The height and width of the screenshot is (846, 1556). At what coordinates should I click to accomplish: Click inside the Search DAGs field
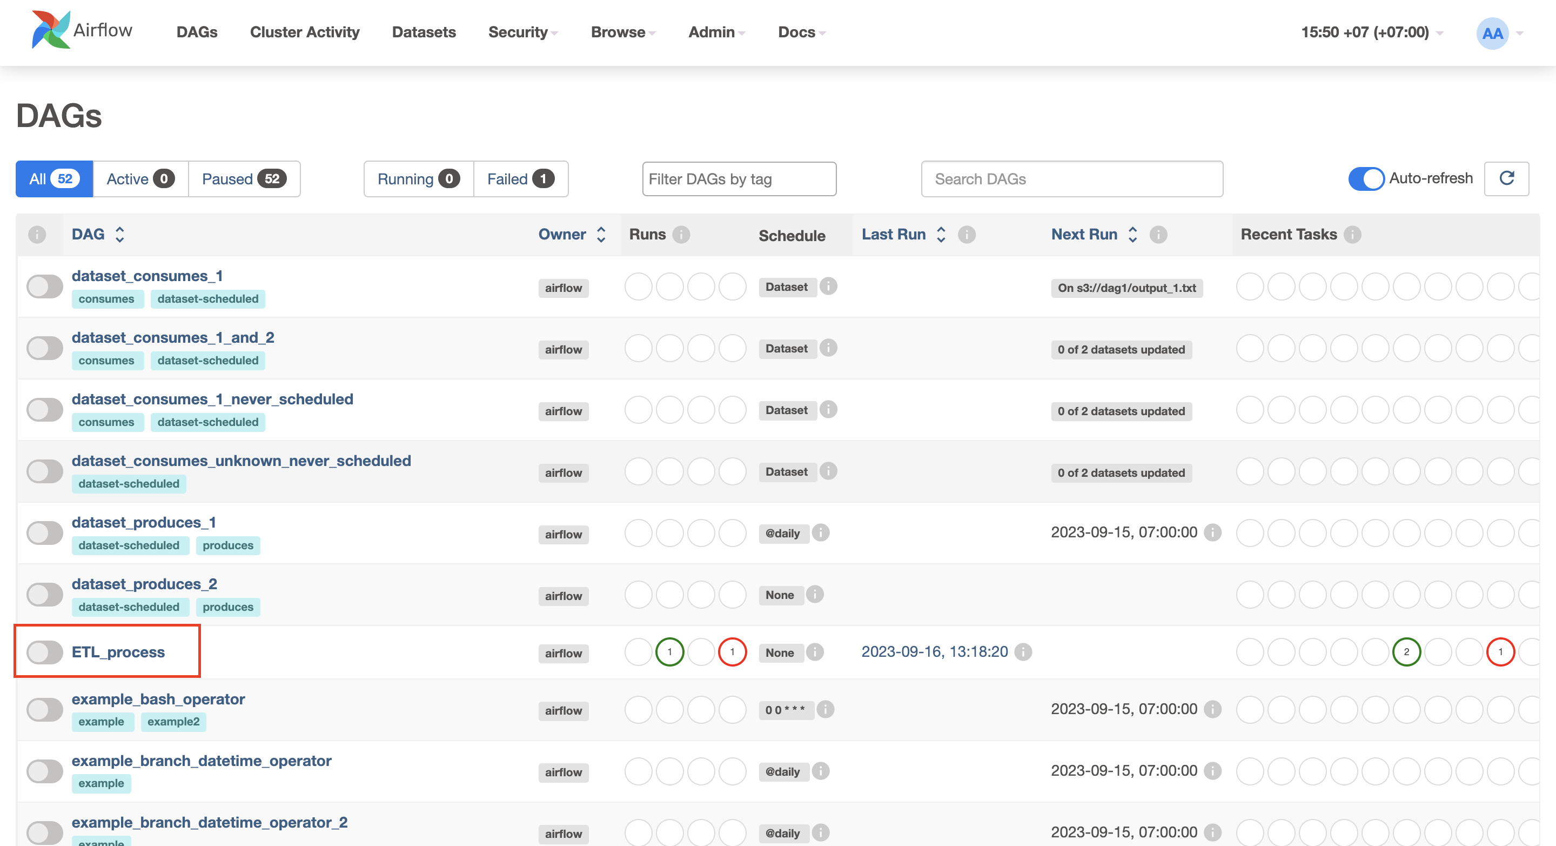(1071, 179)
